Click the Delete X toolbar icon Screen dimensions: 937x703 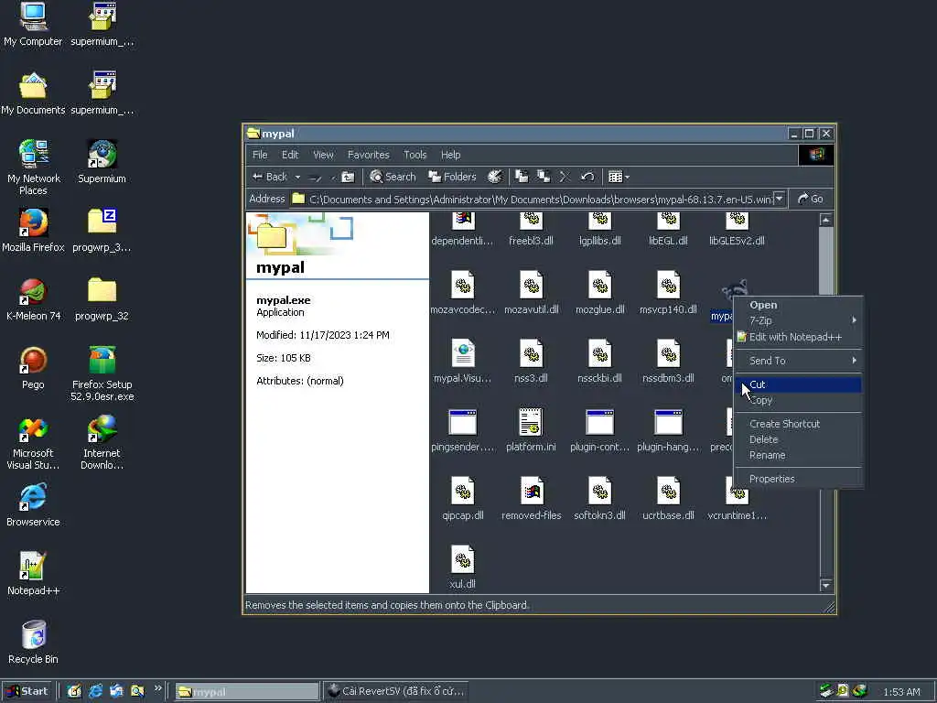[565, 177]
